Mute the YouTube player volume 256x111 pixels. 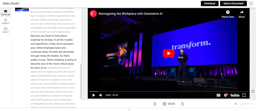point(101,95)
